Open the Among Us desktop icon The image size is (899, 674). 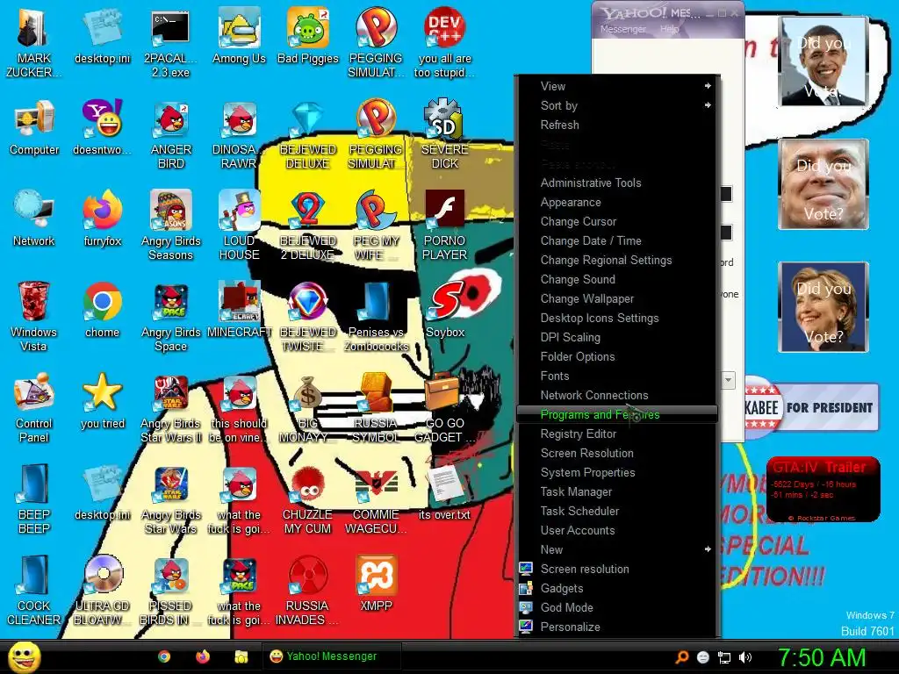[239, 37]
